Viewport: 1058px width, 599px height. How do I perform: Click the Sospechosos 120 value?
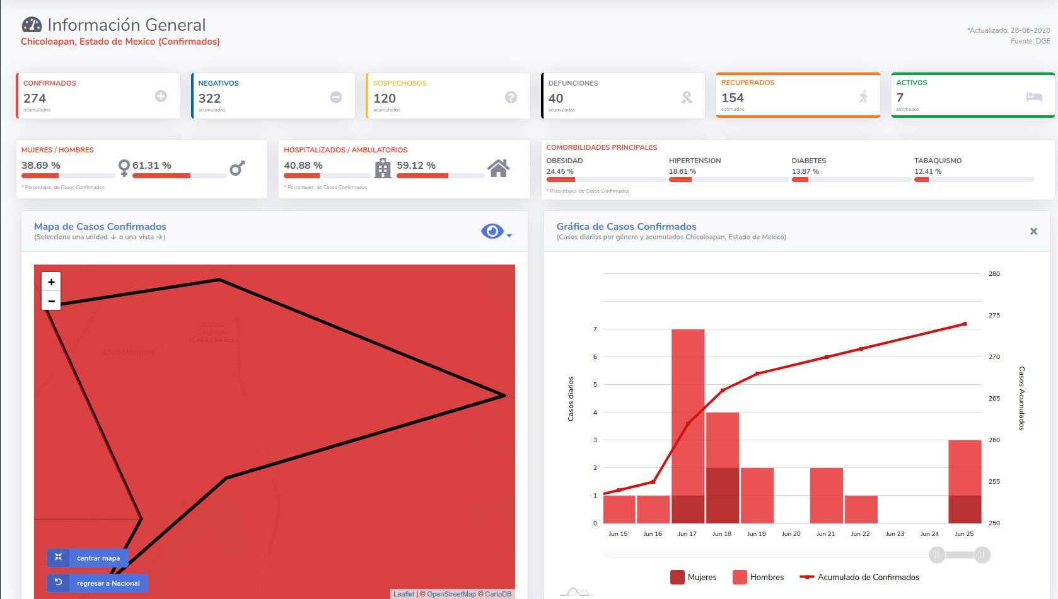[385, 98]
